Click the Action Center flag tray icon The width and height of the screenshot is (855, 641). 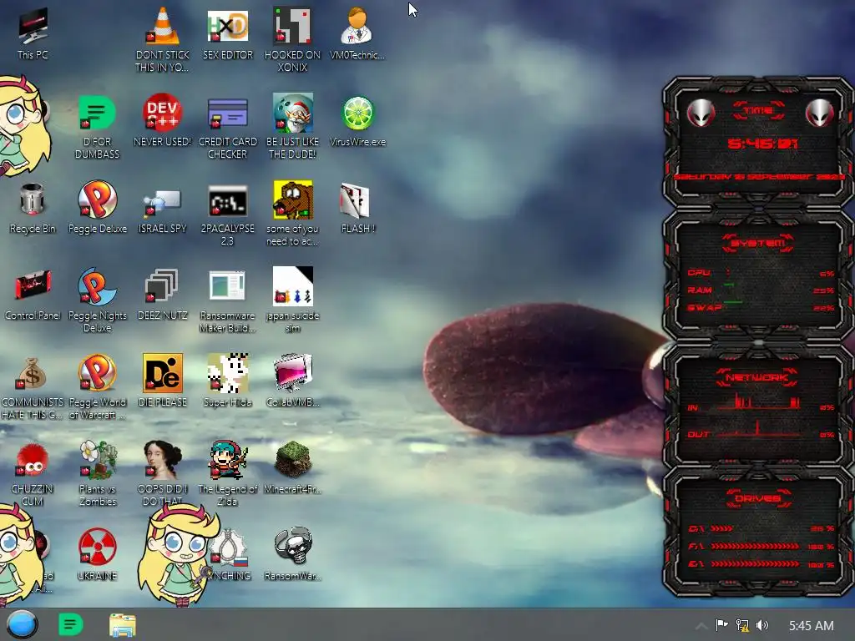[721, 625]
